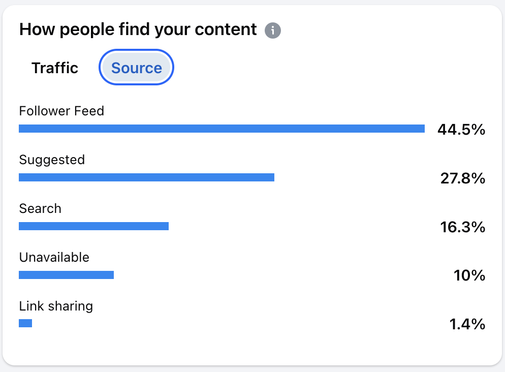Click the Suggested blue progress bar
This screenshot has width=505, height=372.
pos(146,177)
